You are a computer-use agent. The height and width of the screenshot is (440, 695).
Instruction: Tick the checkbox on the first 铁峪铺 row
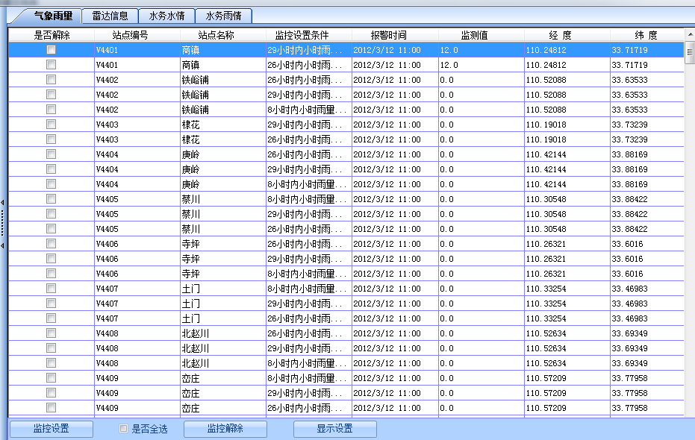(50, 79)
